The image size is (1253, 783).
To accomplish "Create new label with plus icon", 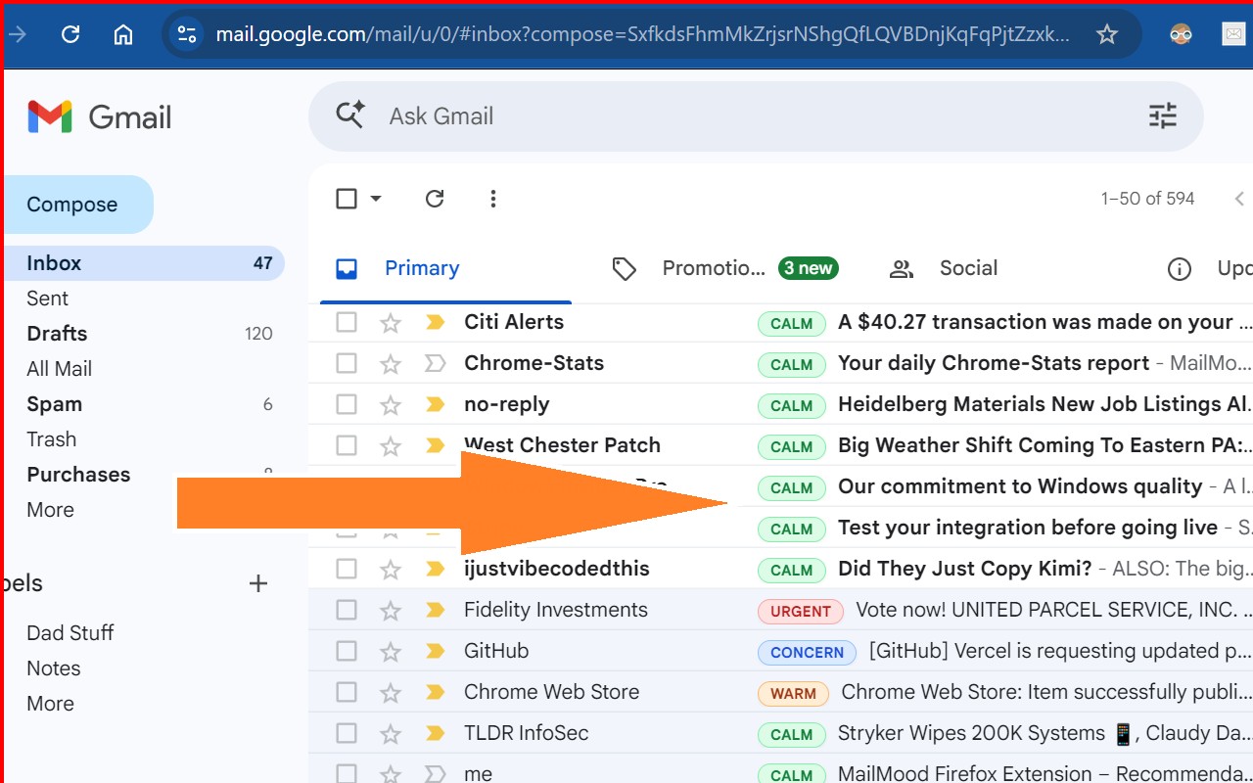I will click(258, 583).
